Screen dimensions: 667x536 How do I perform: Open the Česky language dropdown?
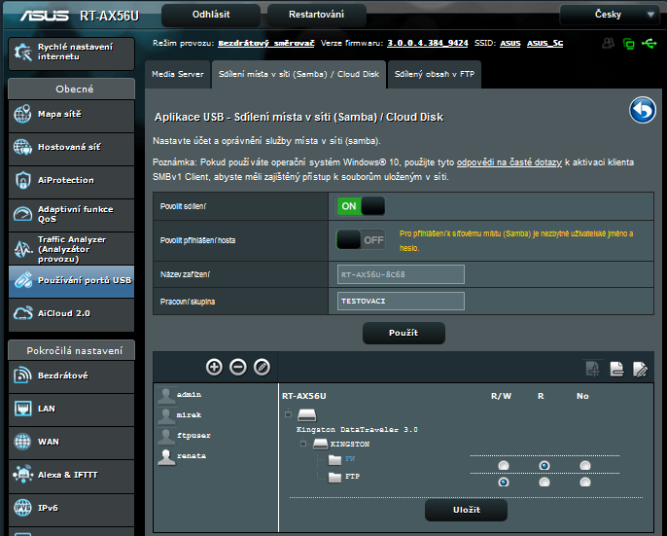[610, 15]
